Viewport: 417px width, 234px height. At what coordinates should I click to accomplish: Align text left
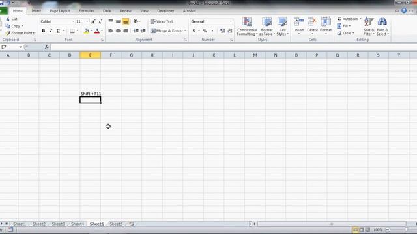111,31
